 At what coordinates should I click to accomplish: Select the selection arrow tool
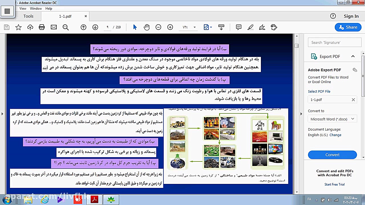[135, 27]
